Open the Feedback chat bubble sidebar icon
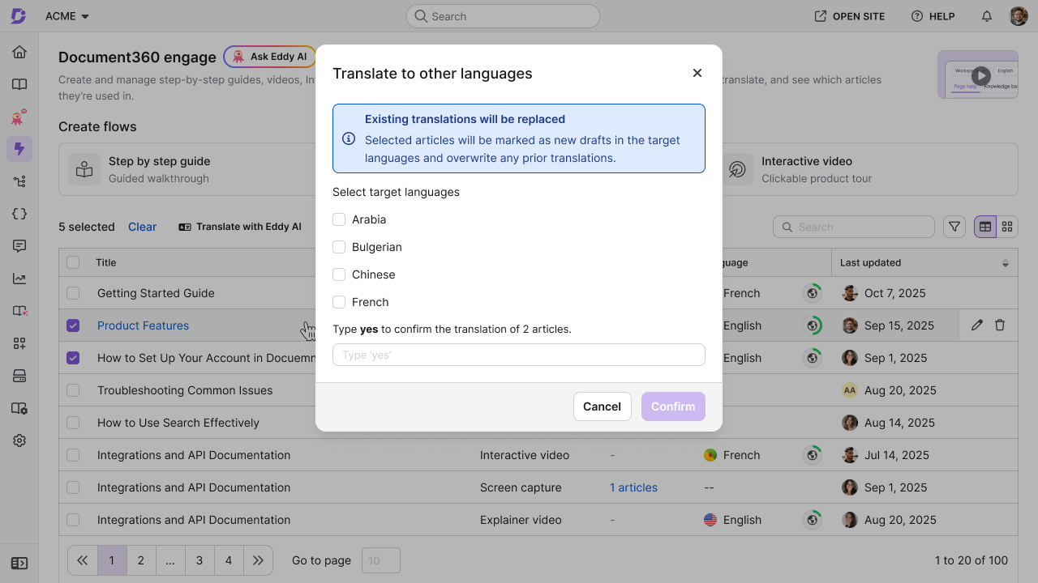The height and width of the screenshot is (583, 1038). [x=19, y=246]
